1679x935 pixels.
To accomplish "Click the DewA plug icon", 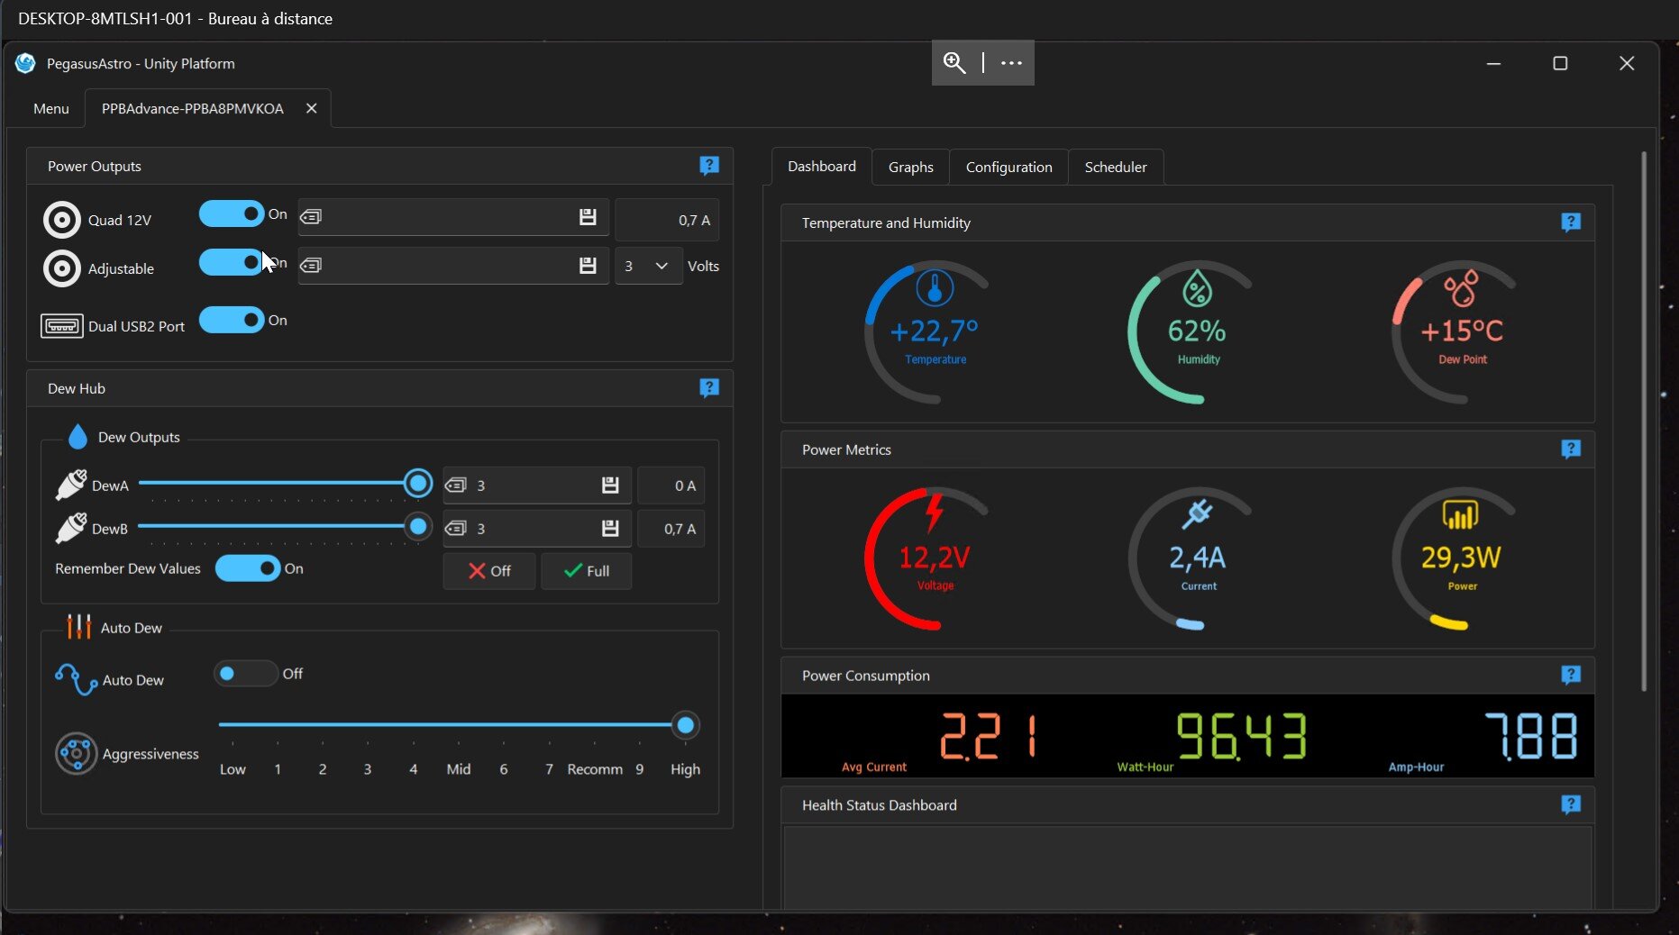I will coord(71,485).
